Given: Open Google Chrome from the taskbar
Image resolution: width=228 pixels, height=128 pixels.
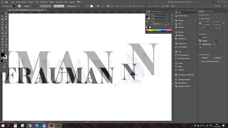Looking at the screenshot, I should coord(30,126).
